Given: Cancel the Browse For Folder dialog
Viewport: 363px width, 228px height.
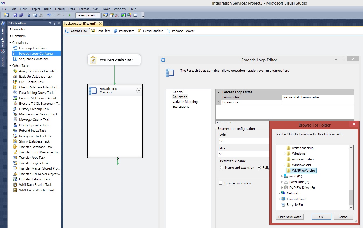Looking at the screenshot, I should (x=343, y=217).
